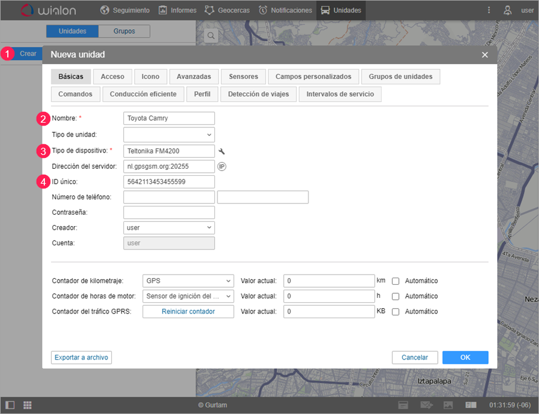The width and height of the screenshot is (539, 414).
Task: Open the Informes chart icon
Action: point(162,10)
